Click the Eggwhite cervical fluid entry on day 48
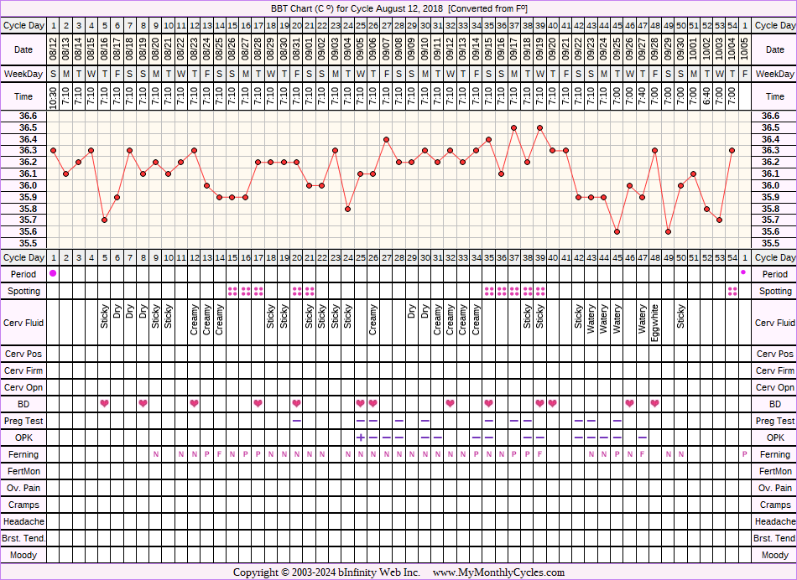This screenshot has width=797, height=580. click(x=655, y=323)
